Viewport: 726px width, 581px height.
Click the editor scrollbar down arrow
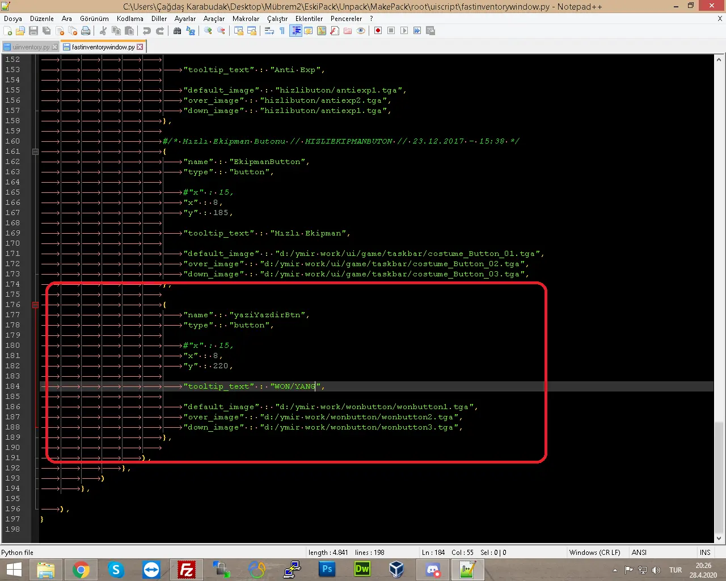719,538
